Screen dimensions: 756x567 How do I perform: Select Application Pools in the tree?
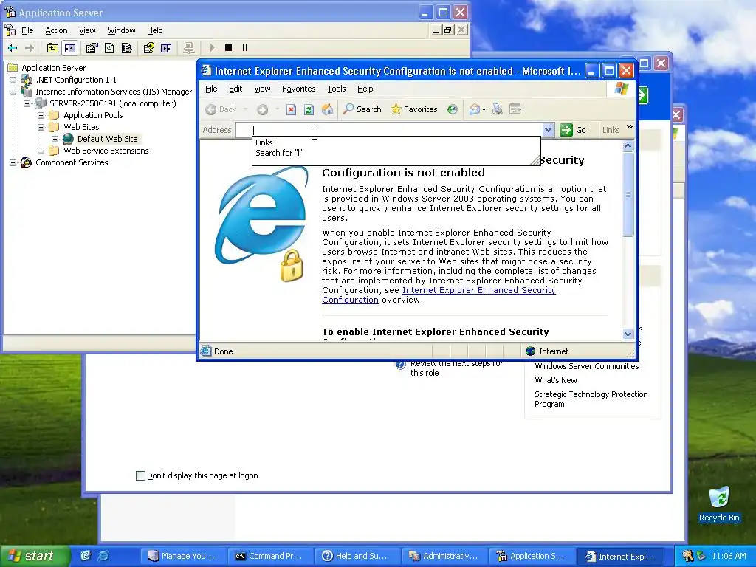[93, 115]
